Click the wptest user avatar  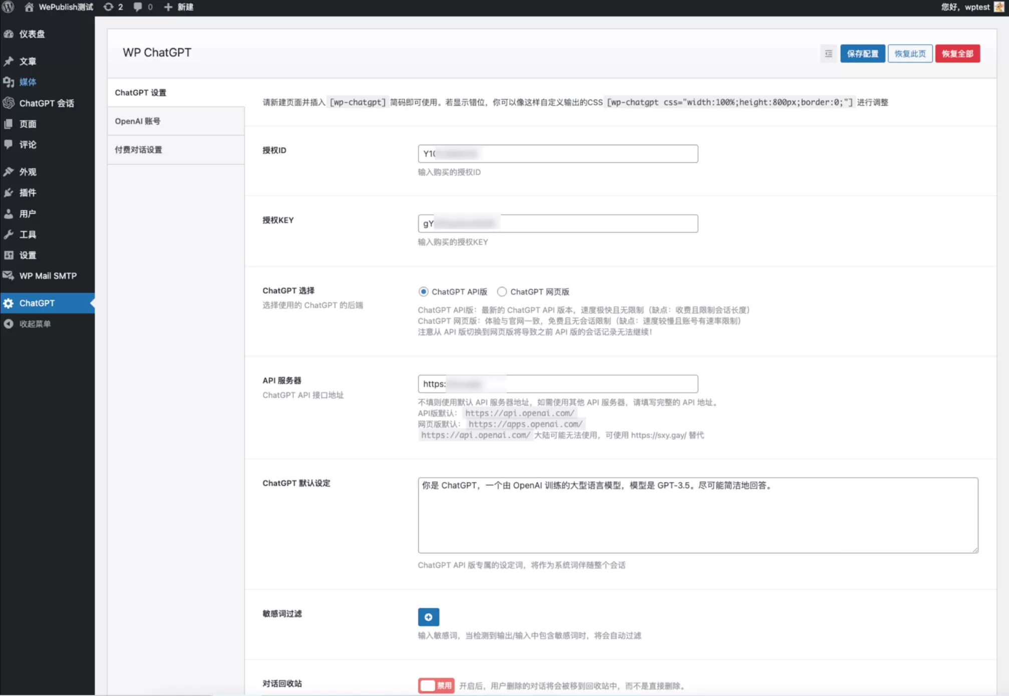point(998,7)
